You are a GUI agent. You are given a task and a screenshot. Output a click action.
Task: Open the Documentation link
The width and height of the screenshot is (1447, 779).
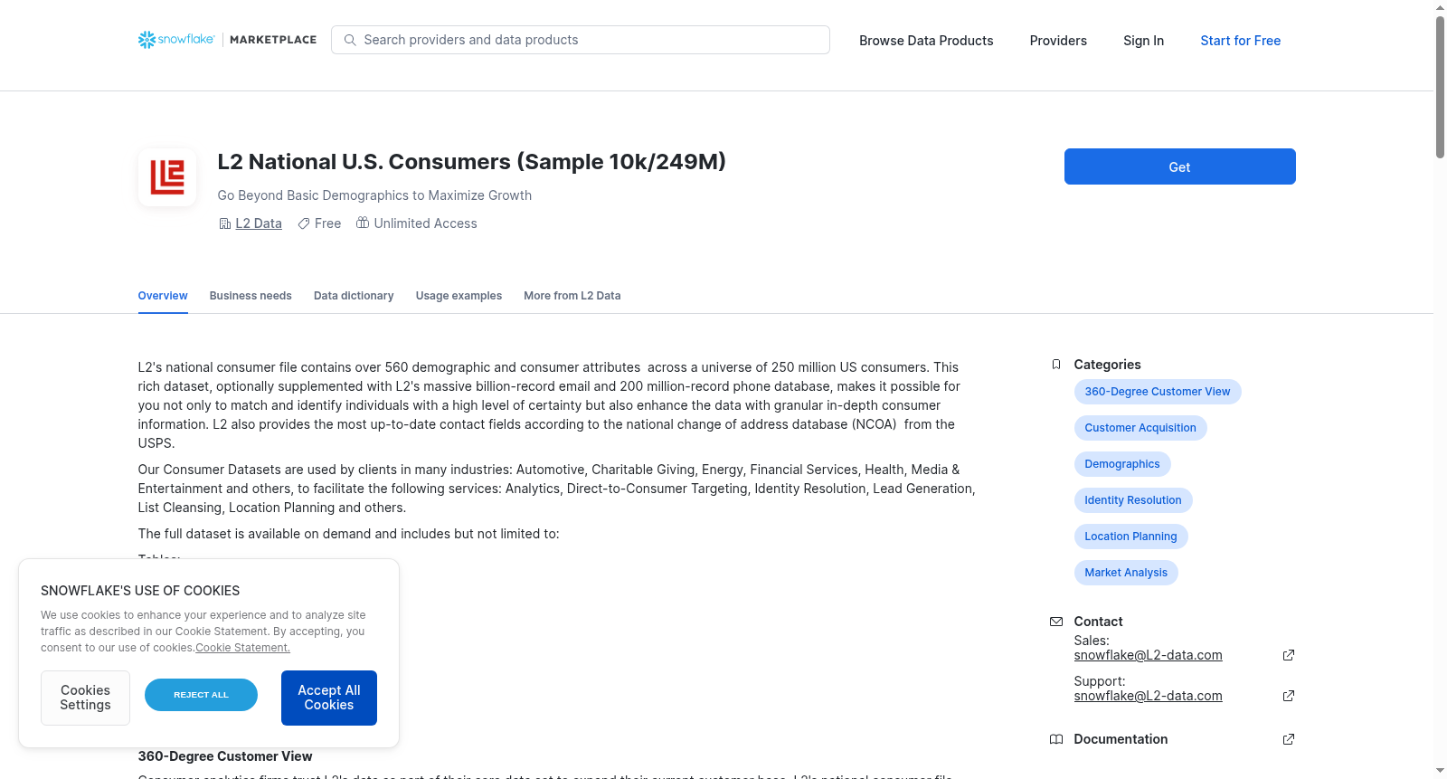coord(1121,739)
